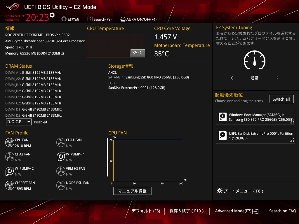The image size is (299, 224).
Task: Open date and time settings gear
Action: click(52, 15)
